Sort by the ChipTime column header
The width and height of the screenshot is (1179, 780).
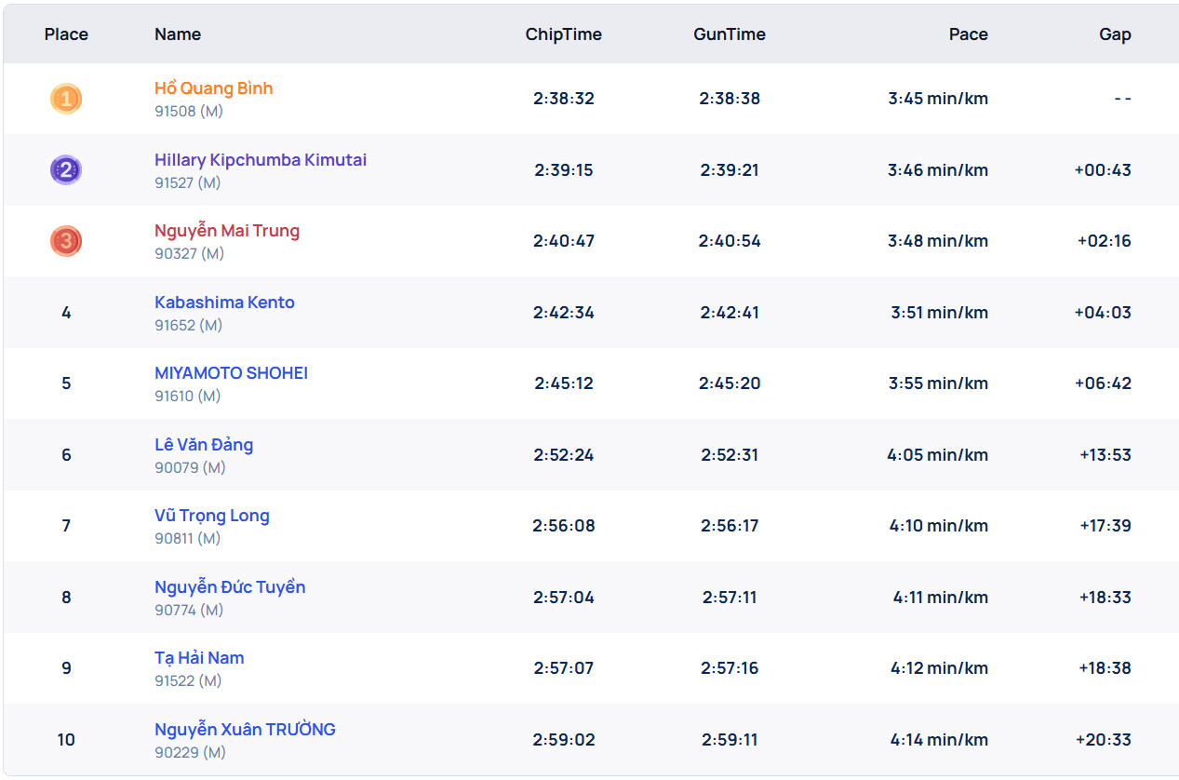coord(563,34)
